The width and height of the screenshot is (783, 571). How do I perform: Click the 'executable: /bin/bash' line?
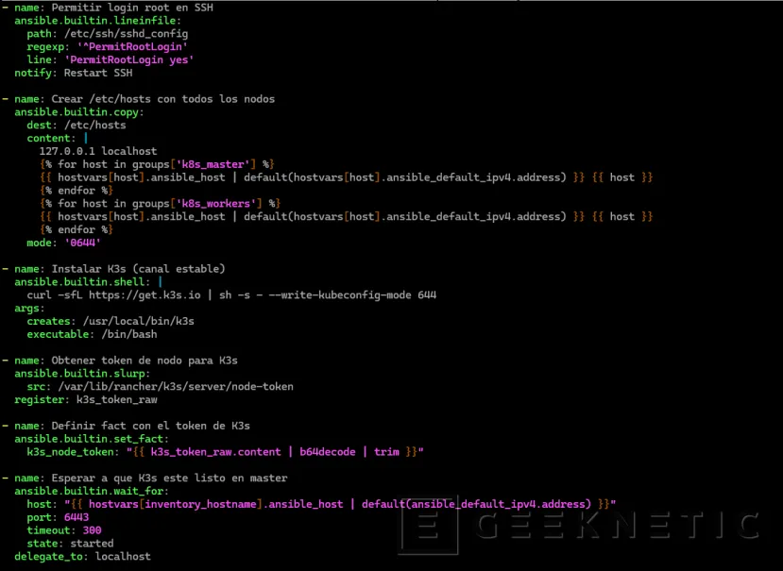(x=92, y=334)
